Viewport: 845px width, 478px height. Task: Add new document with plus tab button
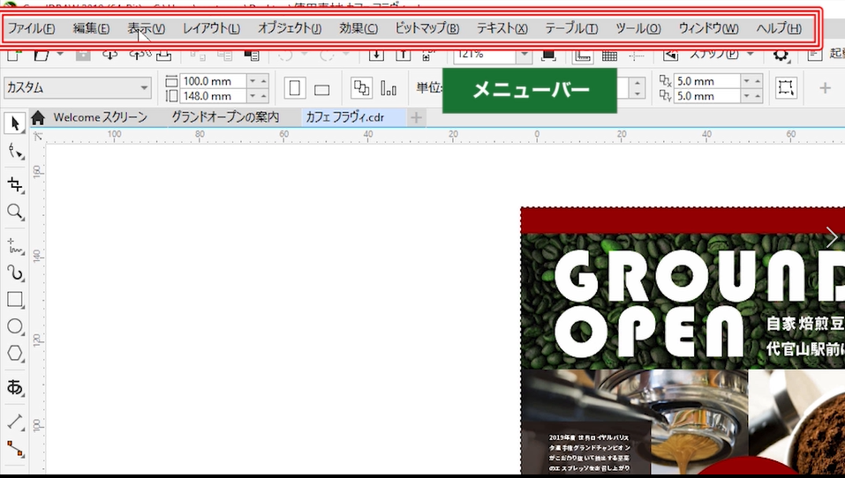[416, 117]
